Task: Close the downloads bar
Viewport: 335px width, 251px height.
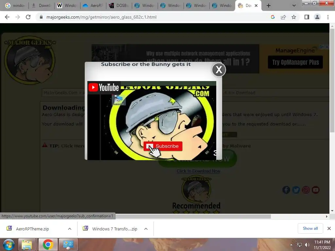Action: (329, 228)
